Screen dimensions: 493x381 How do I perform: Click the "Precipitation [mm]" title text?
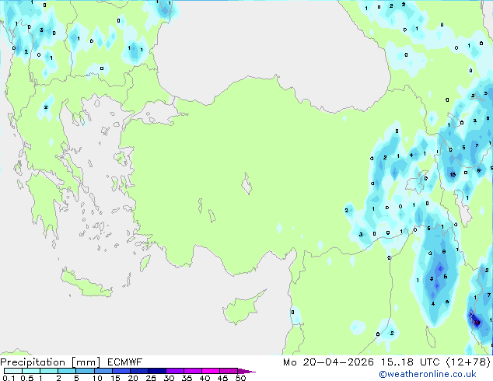point(51,362)
